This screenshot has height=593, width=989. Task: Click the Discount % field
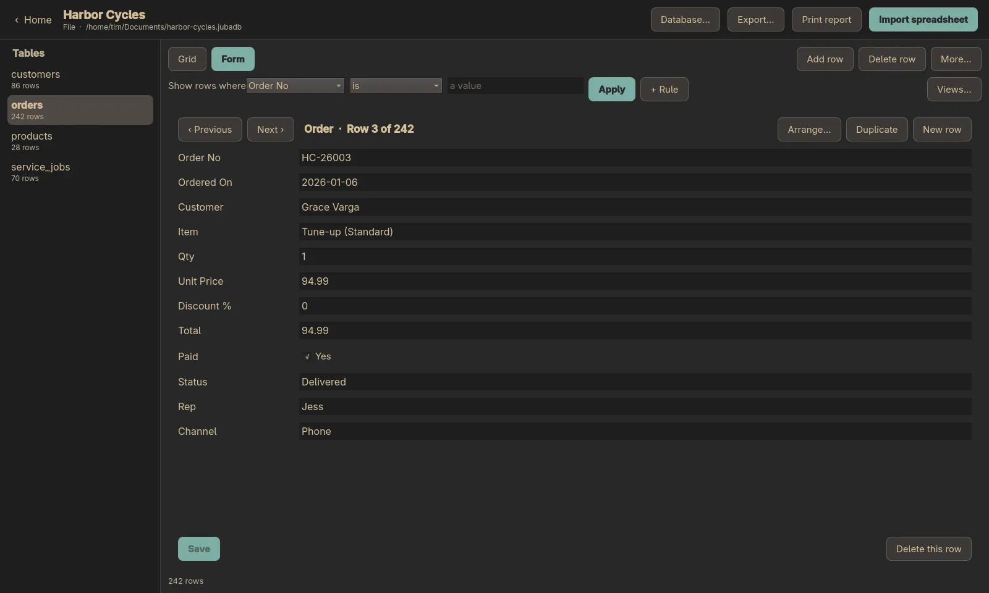pos(635,306)
